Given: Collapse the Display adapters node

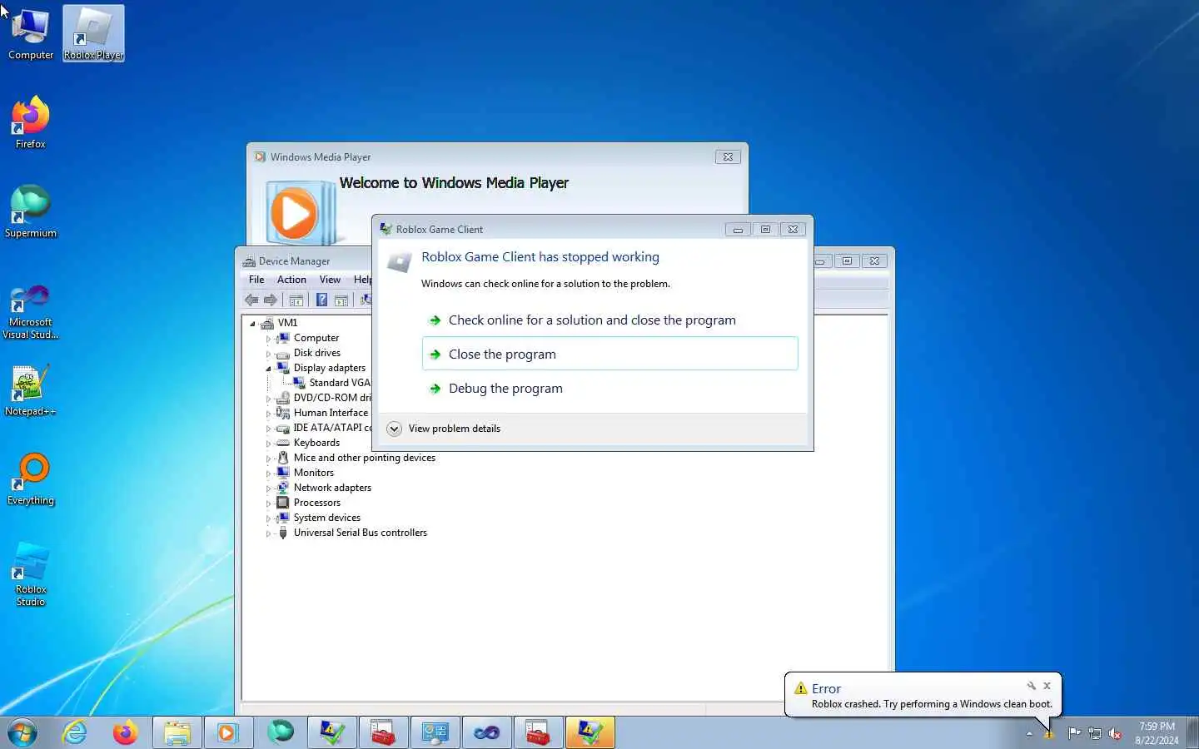Looking at the screenshot, I should point(268,368).
